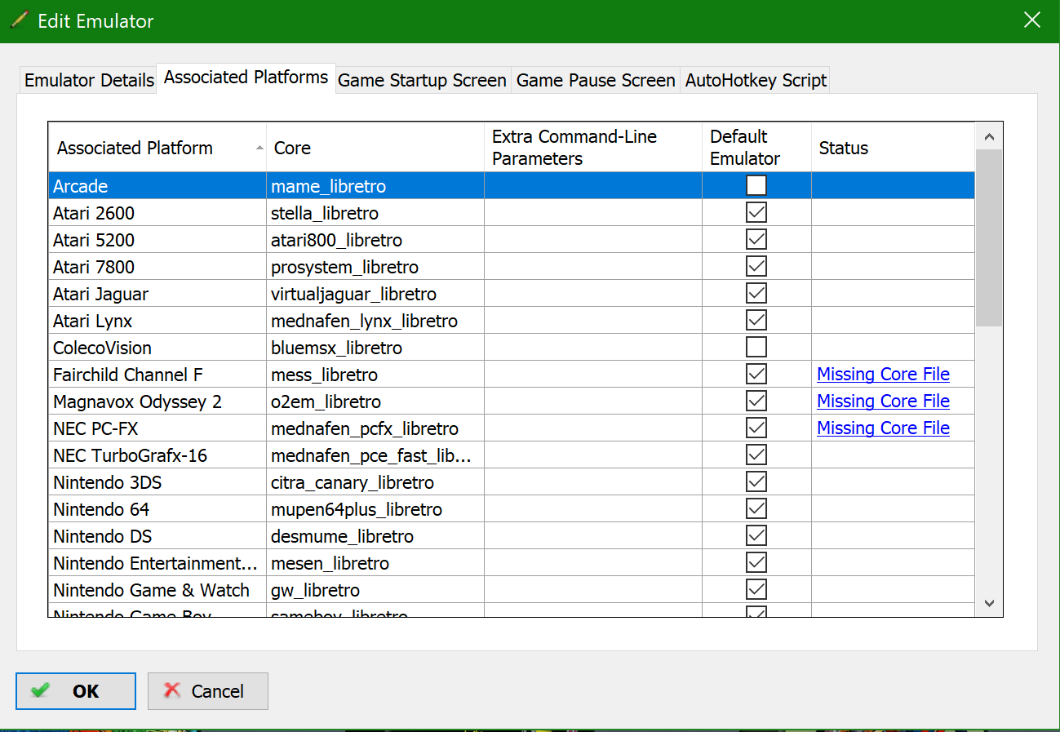Enable Default Emulator for ColecoVision
Image resolution: width=1060 pixels, height=732 pixels.
coord(756,348)
